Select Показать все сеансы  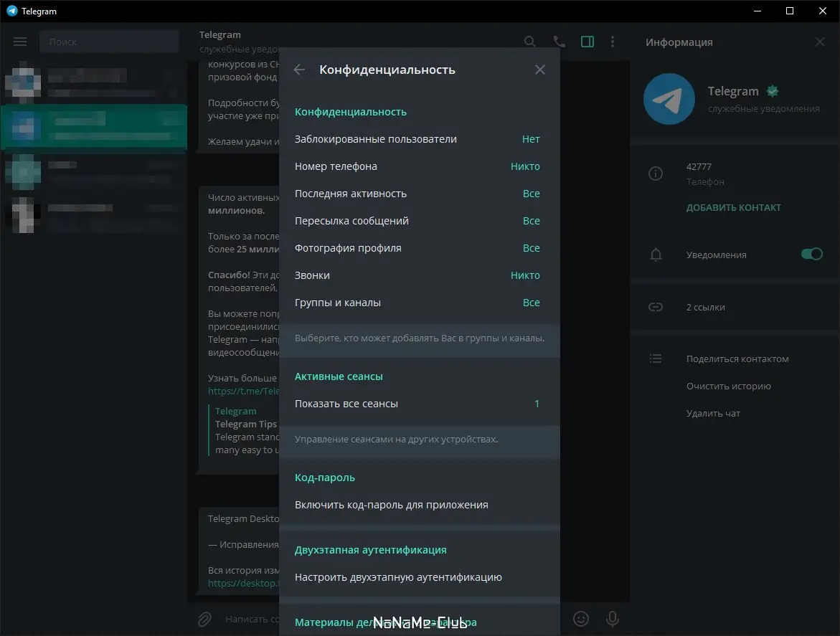(417, 404)
